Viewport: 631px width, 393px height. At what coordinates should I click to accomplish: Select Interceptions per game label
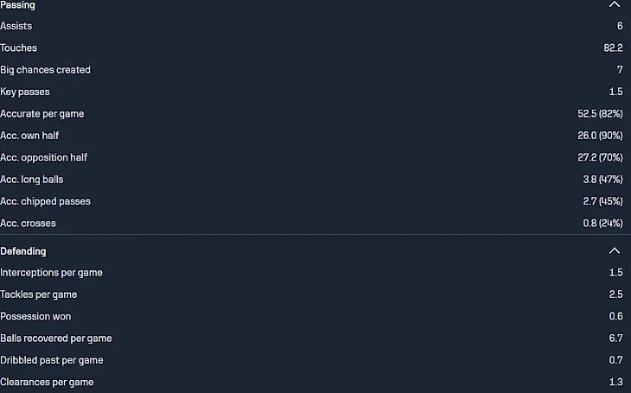[51, 273]
